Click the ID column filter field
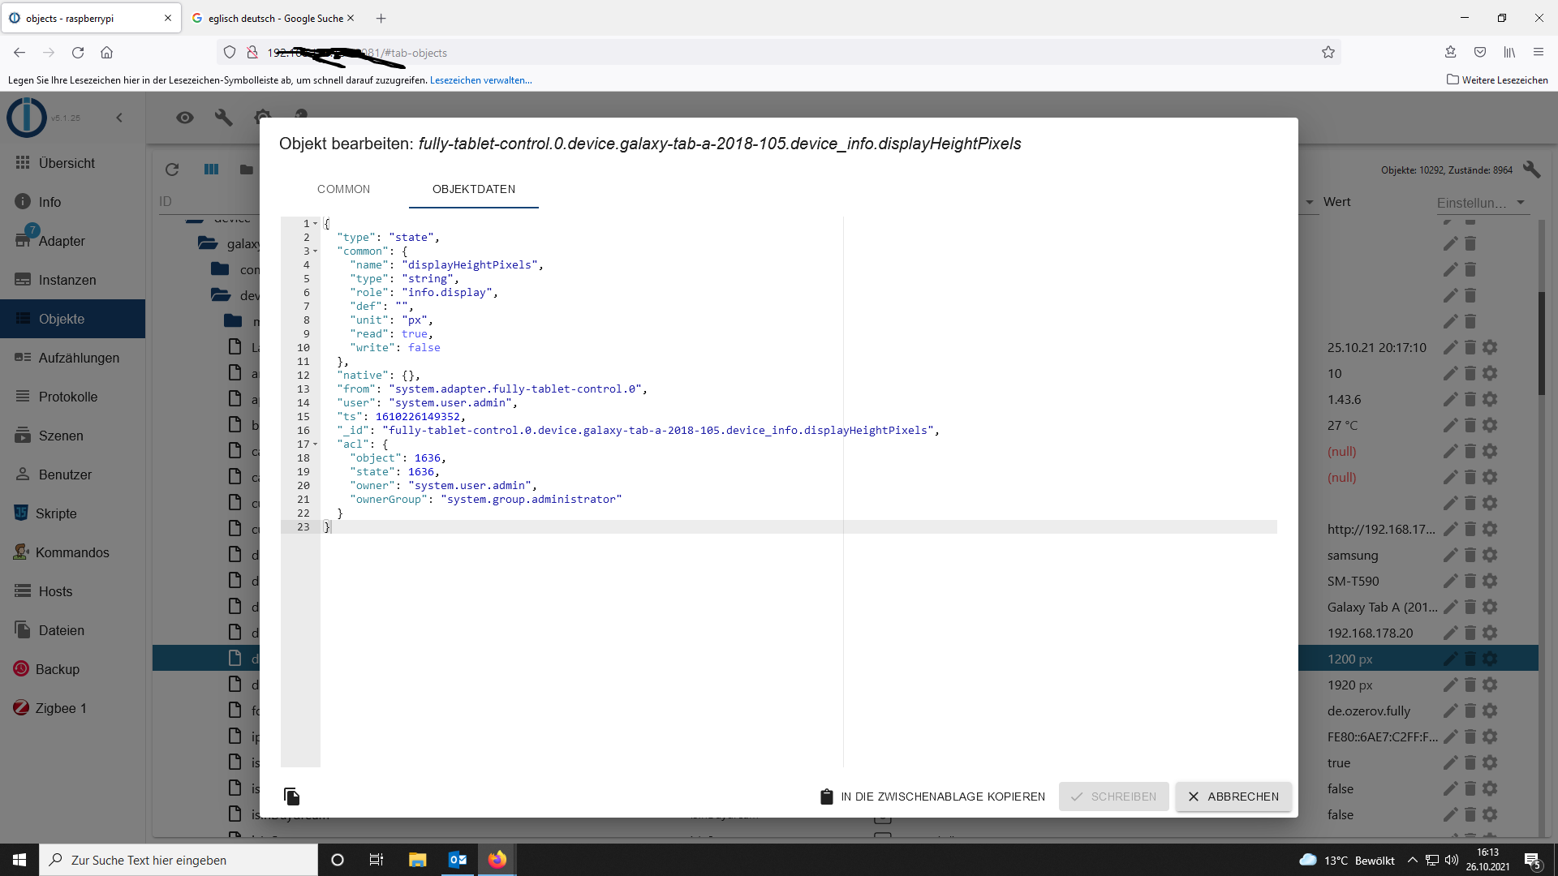The image size is (1558, 876). (209, 201)
